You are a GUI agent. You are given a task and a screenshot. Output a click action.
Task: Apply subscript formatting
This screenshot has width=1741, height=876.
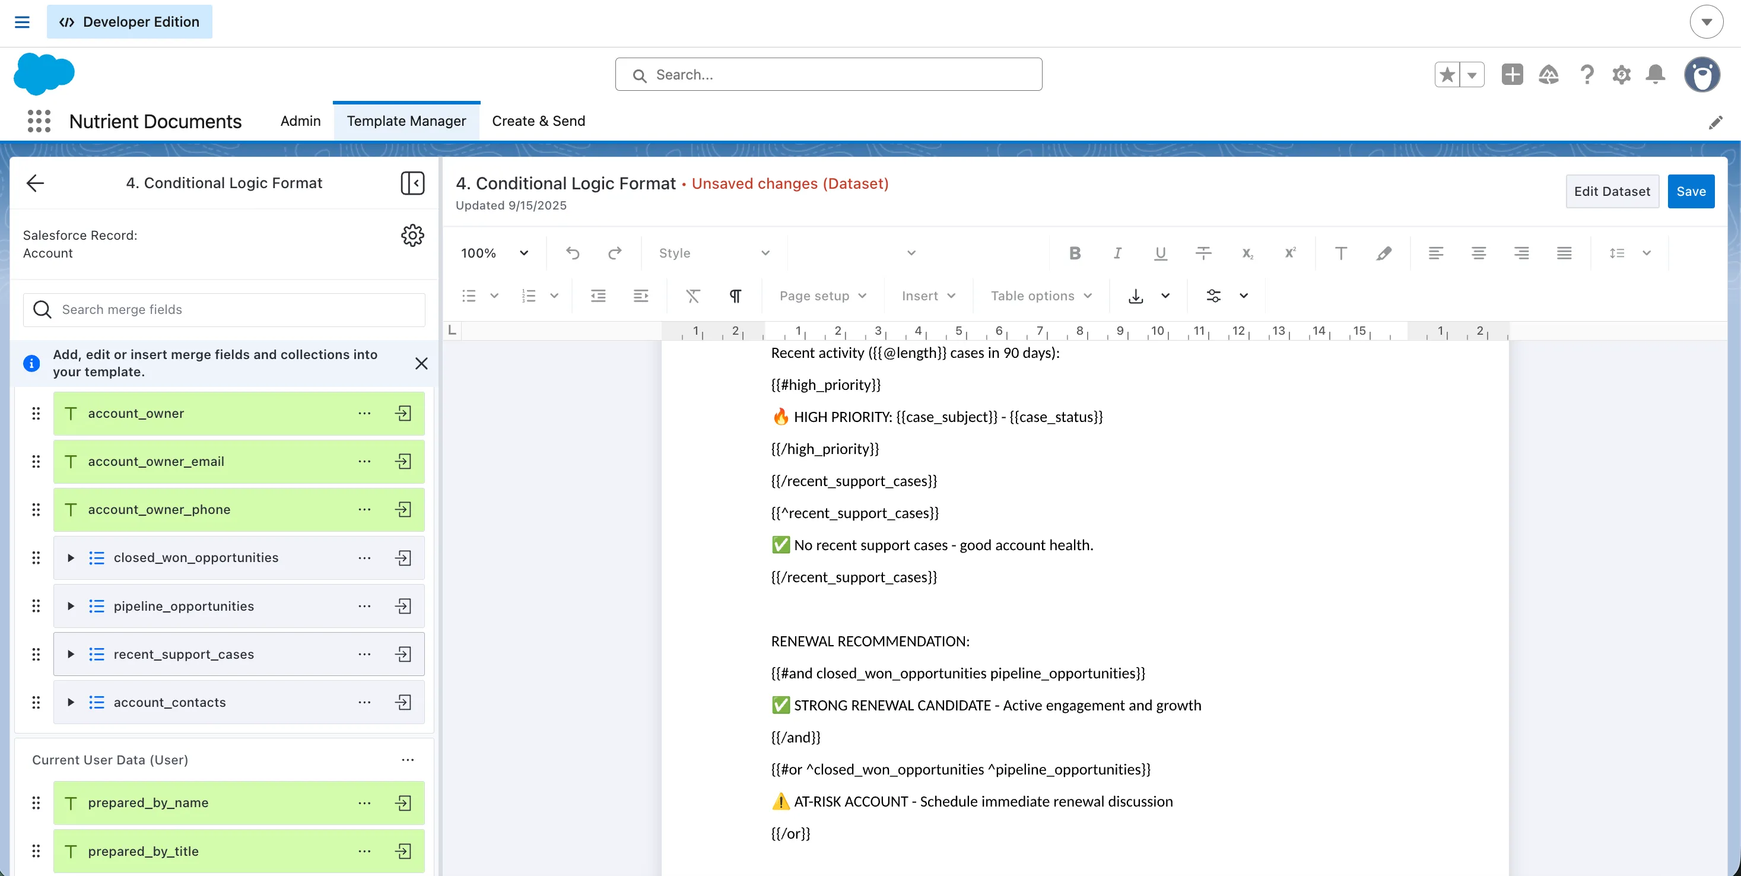tap(1247, 253)
